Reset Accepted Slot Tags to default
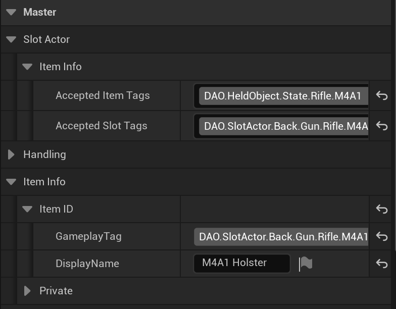The height and width of the screenshot is (309, 396). click(x=382, y=126)
